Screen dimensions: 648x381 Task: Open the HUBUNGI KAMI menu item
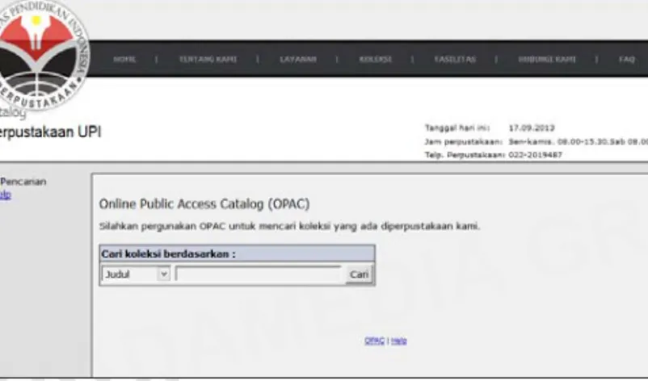(547, 60)
